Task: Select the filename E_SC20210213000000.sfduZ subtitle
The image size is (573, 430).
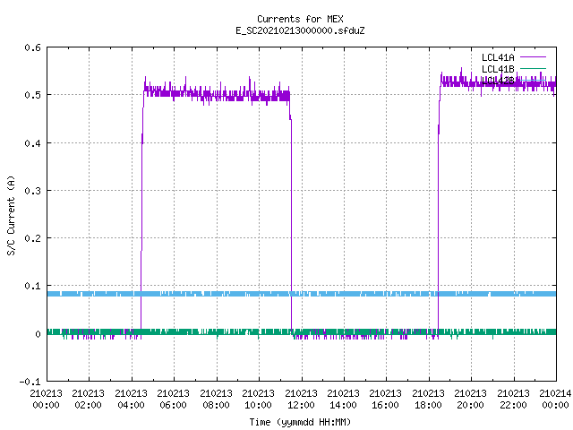Action: (300, 30)
